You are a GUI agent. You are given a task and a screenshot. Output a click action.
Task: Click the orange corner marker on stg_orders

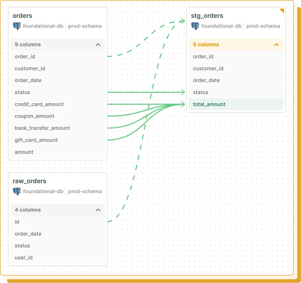tap(282, 10)
